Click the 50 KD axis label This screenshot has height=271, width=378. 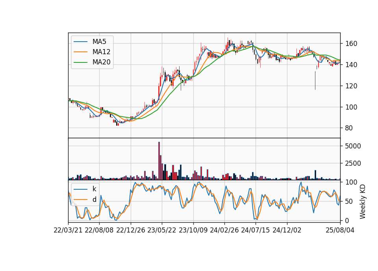pyautogui.click(x=349, y=201)
